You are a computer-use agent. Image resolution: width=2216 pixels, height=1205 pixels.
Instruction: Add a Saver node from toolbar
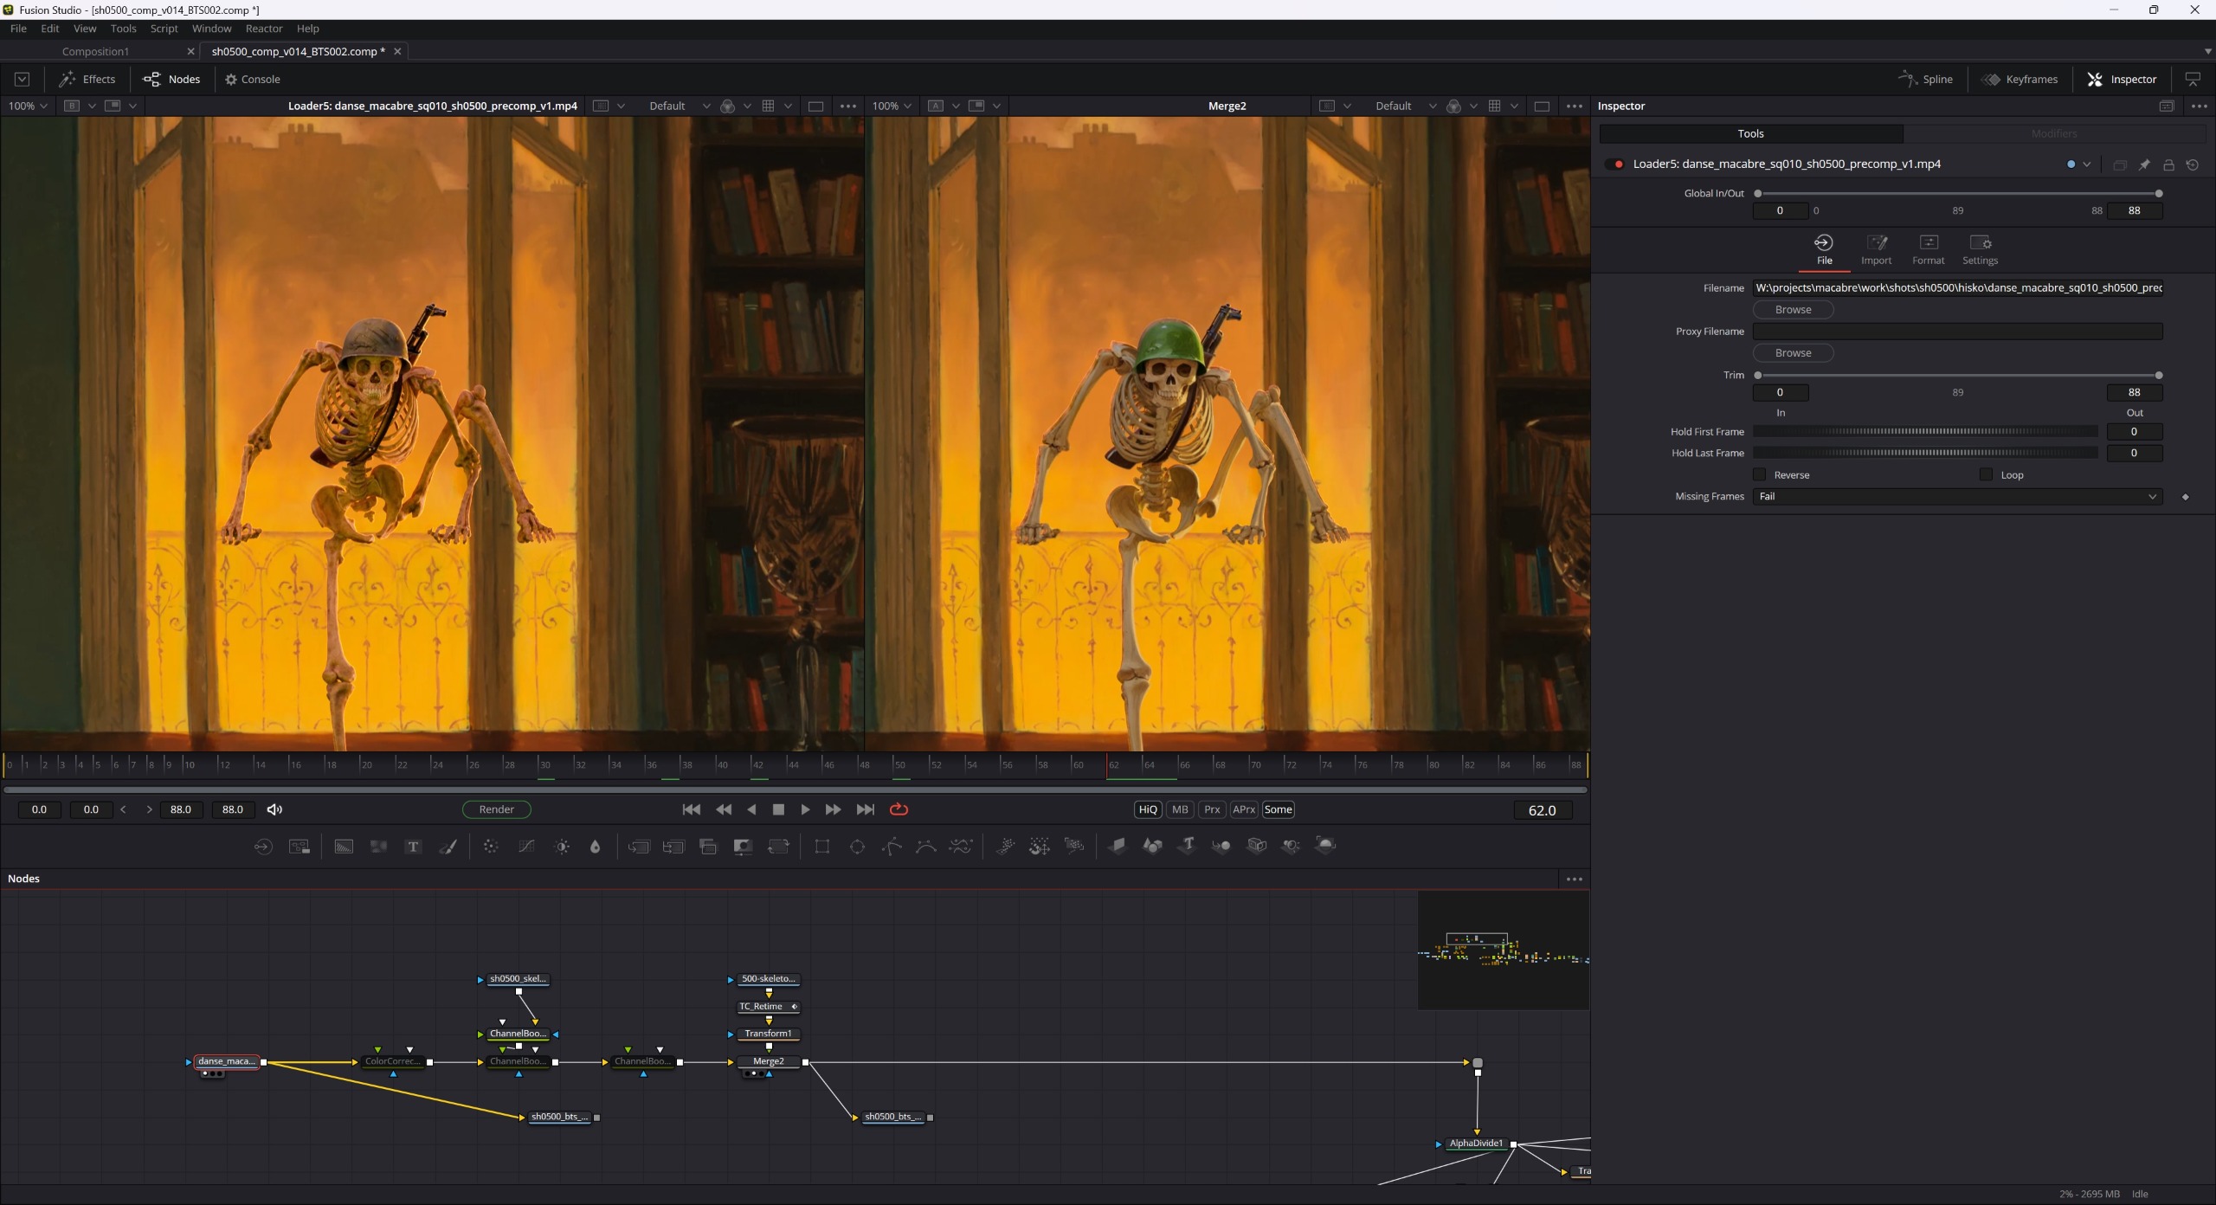click(x=300, y=847)
